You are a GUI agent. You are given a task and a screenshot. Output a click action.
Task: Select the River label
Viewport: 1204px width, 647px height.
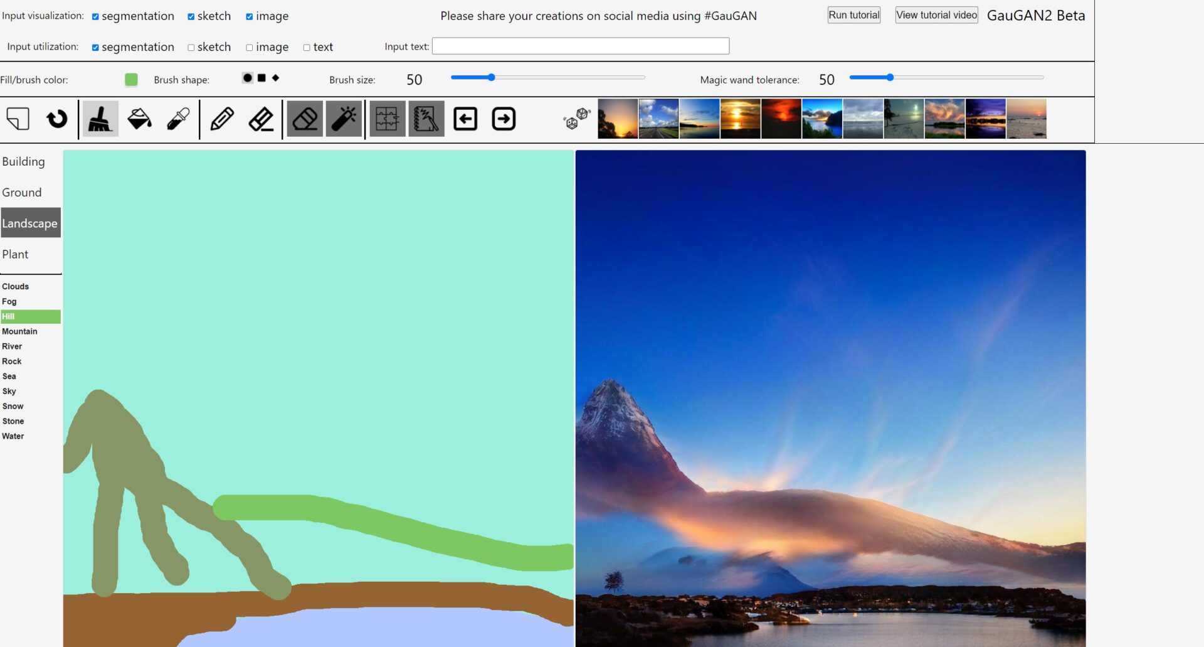click(31, 346)
